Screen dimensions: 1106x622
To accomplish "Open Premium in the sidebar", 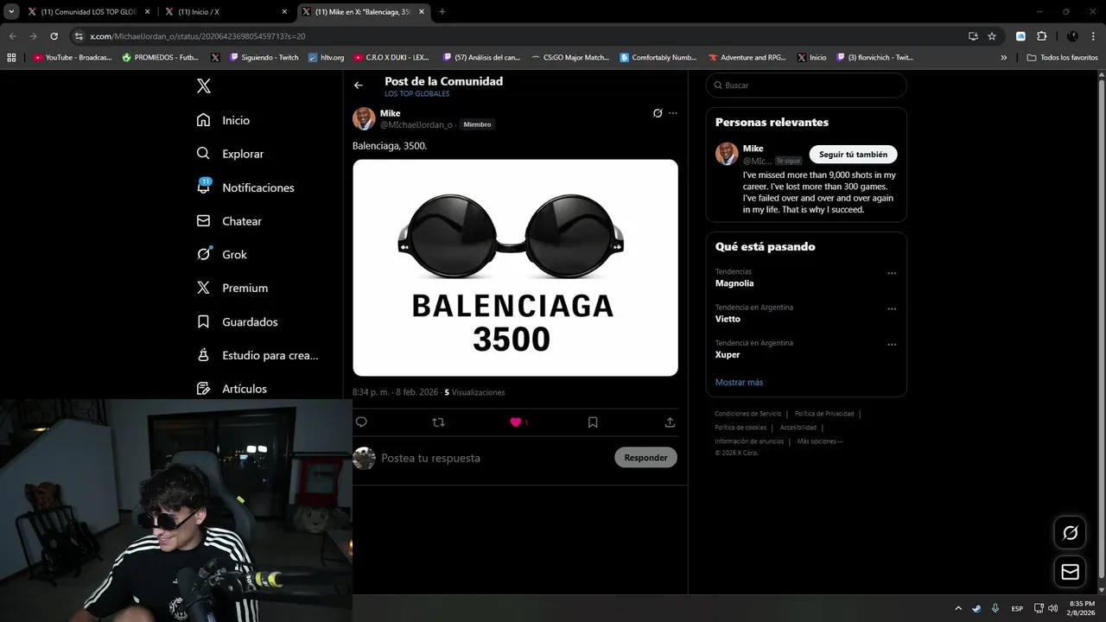I will pyautogui.click(x=232, y=288).
